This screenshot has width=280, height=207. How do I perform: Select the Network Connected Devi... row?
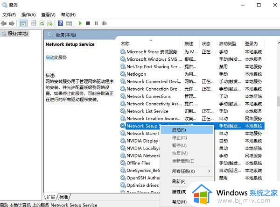tap(192, 81)
